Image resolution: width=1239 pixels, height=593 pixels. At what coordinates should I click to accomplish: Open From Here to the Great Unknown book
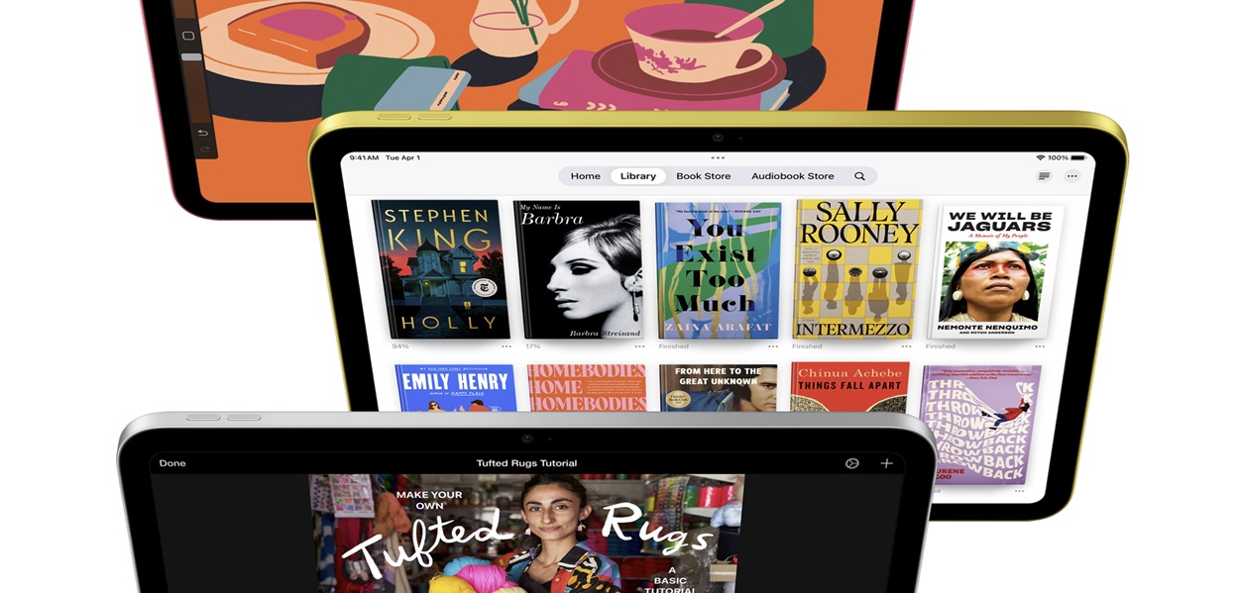pyautogui.click(x=719, y=388)
